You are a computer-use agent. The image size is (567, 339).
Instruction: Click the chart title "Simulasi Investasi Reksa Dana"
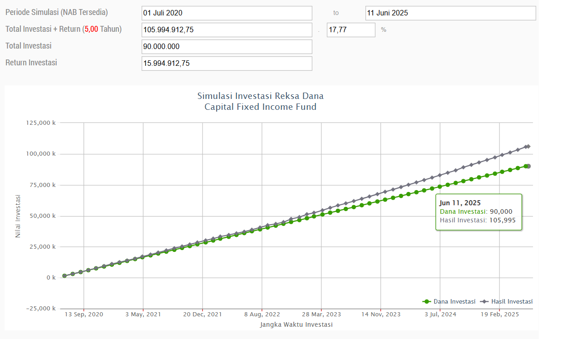point(261,96)
